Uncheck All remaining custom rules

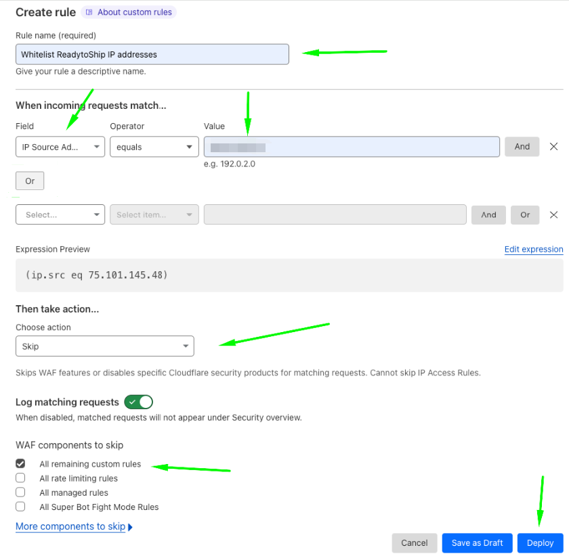(x=20, y=464)
